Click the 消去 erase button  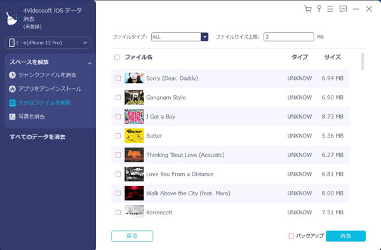(x=345, y=236)
